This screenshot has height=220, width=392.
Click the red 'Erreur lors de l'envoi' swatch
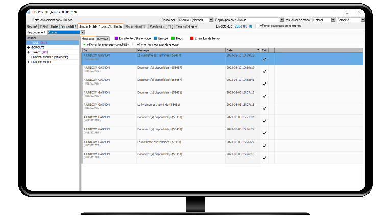[192, 38]
